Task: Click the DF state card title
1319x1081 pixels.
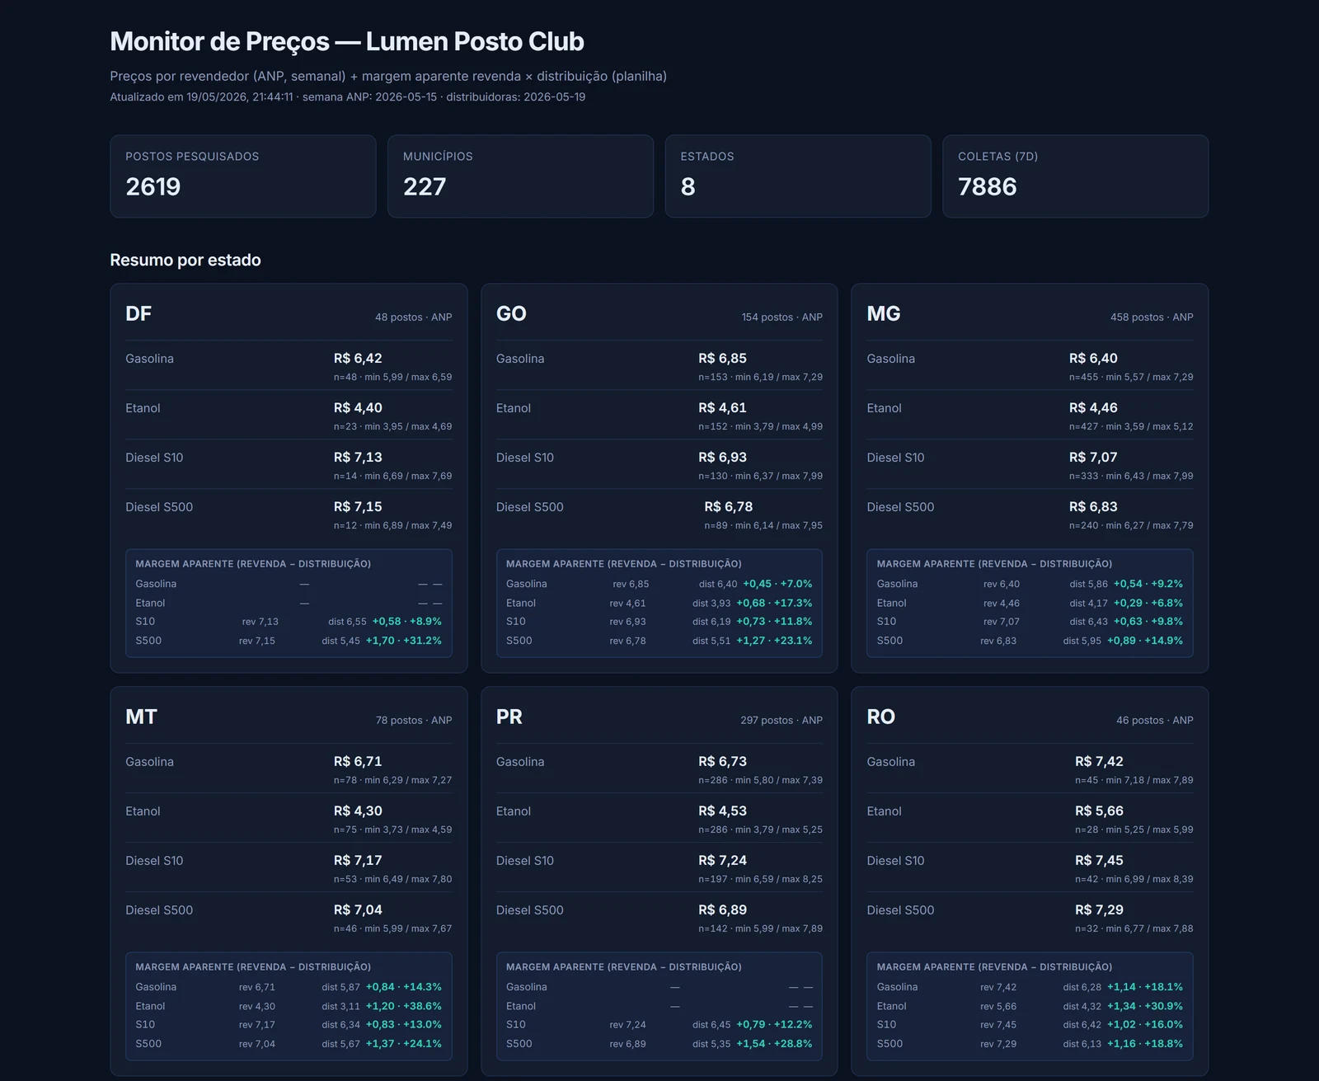Action: [138, 313]
